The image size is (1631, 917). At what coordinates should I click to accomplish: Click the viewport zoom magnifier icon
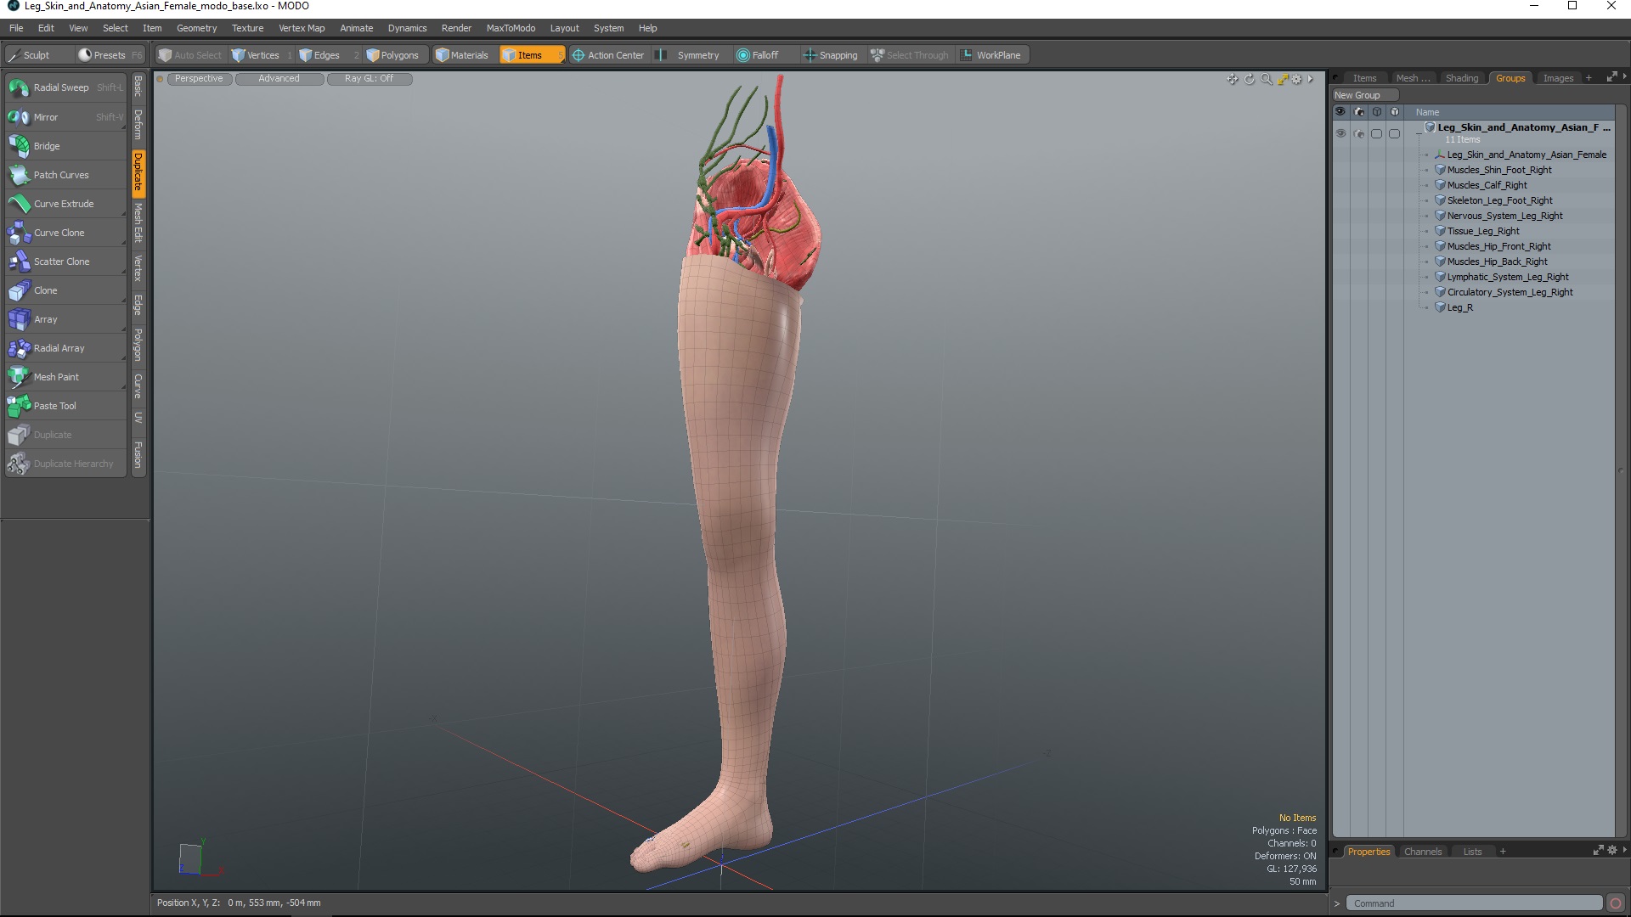tap(1266, 79)
